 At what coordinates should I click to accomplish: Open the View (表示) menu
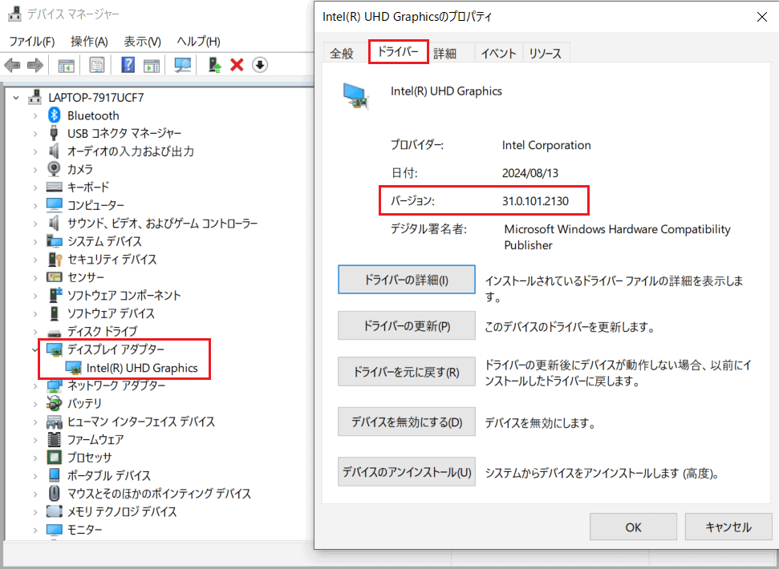click(x=143, y=41)
